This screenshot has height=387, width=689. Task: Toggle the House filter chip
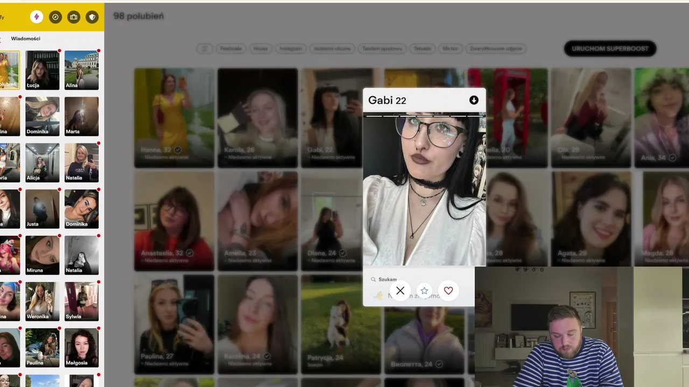coord(261,48)
